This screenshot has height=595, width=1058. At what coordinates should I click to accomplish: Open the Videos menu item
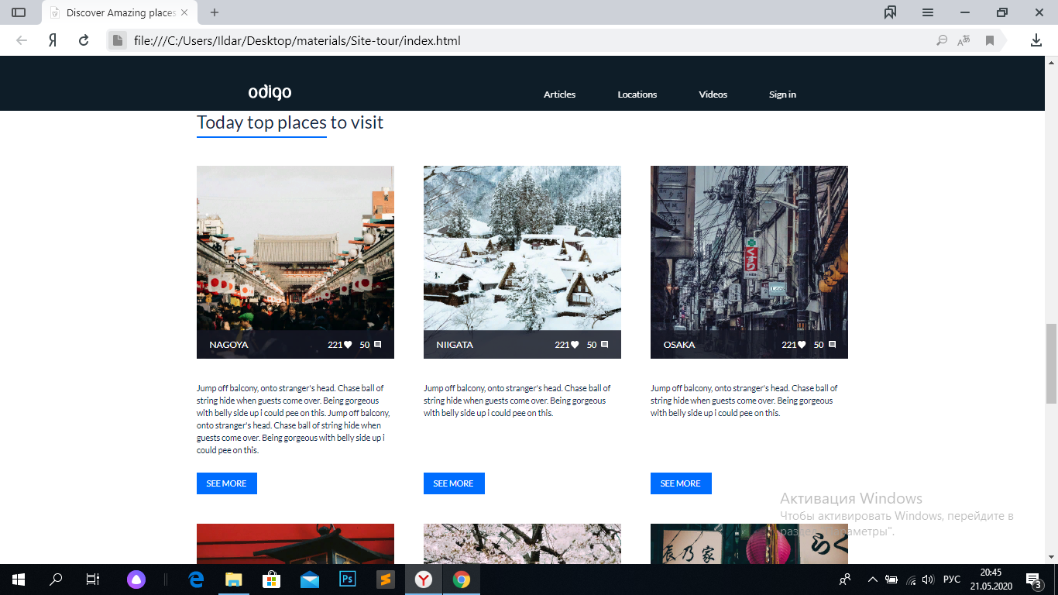tap(713, 95)
